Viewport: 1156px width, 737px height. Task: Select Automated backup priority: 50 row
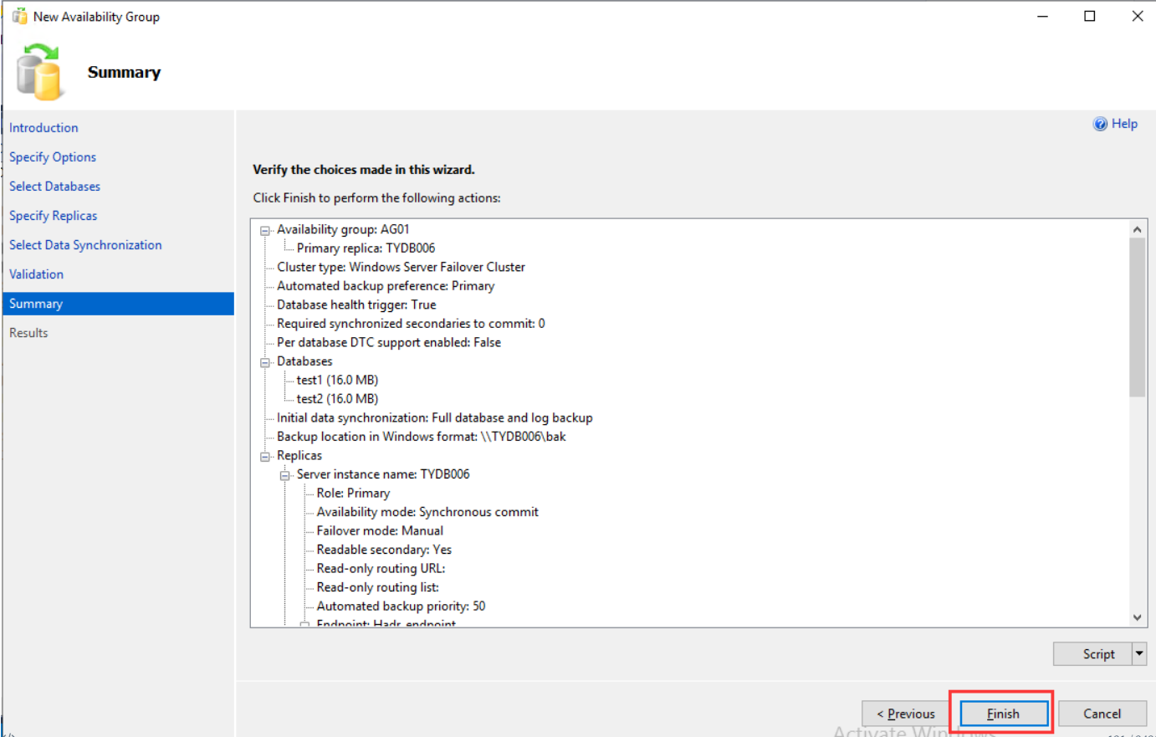[x=401, y=606]
